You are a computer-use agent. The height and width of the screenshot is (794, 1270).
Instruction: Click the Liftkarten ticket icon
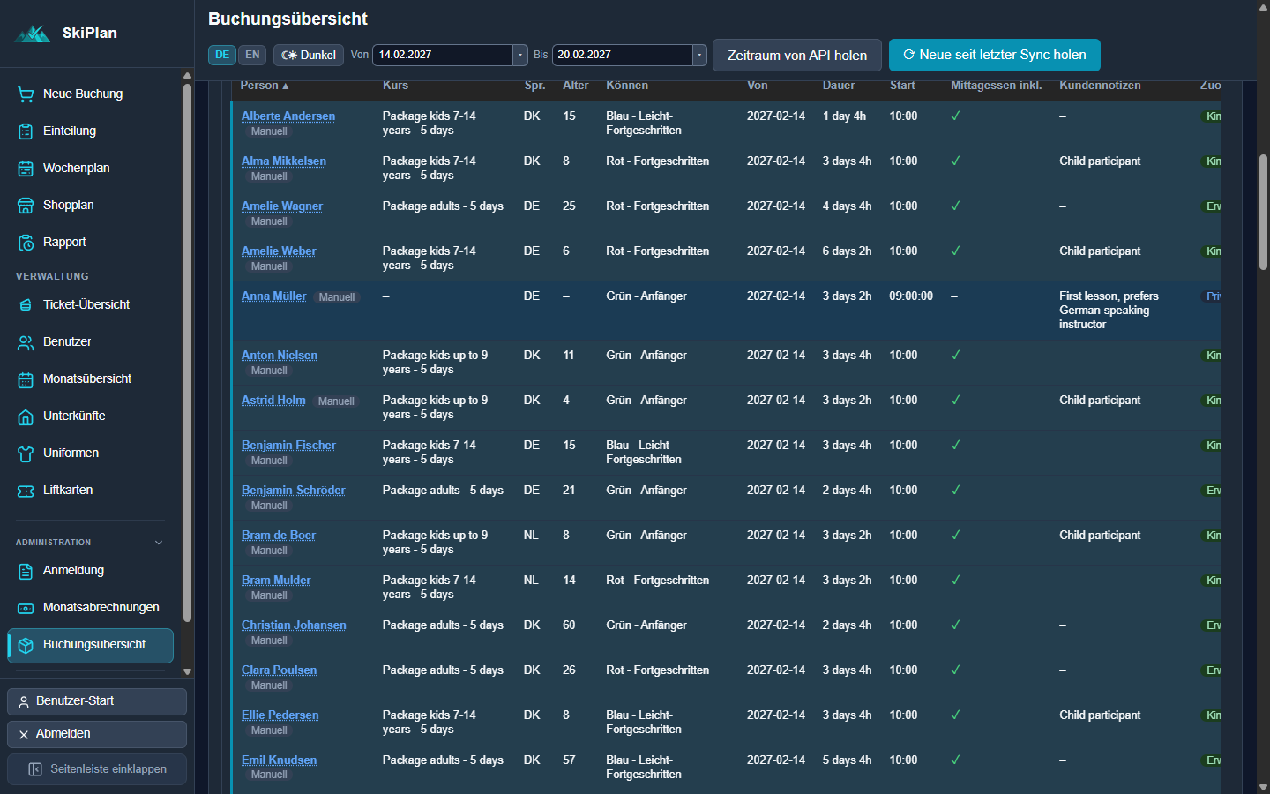click(x=26, y=491)
